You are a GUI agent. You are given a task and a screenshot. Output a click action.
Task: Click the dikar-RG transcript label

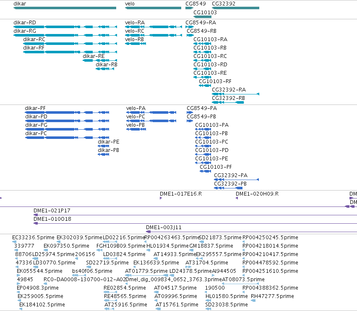pyautogui.click(x=25, y=31)
